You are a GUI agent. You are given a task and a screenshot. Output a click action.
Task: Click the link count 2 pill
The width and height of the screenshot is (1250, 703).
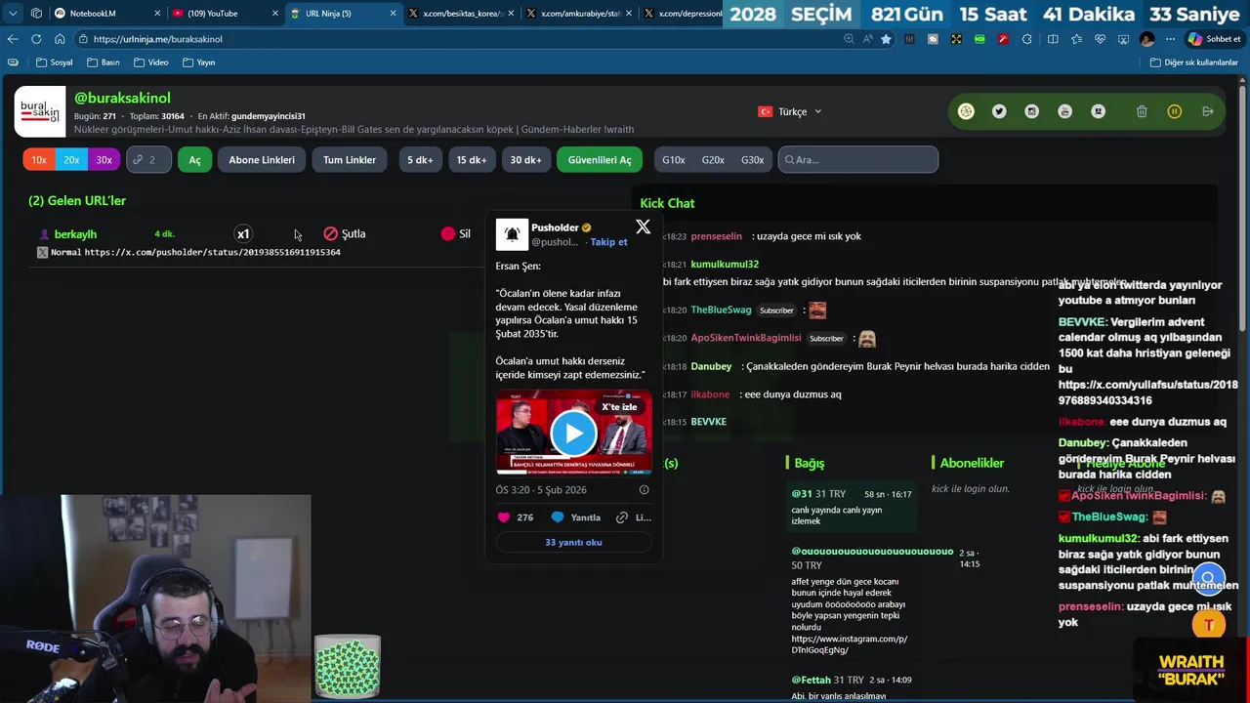pyautogui.click(x=148, y=160)
